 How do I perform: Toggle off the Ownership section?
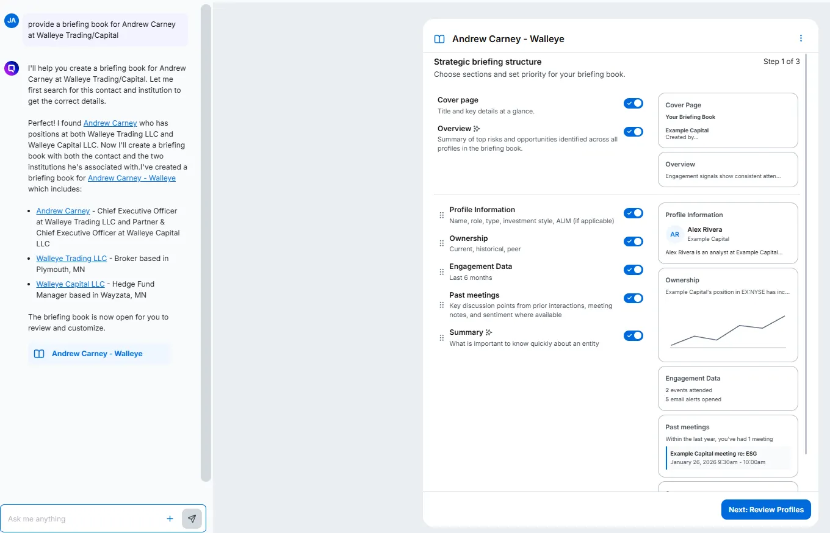(633, 241)
